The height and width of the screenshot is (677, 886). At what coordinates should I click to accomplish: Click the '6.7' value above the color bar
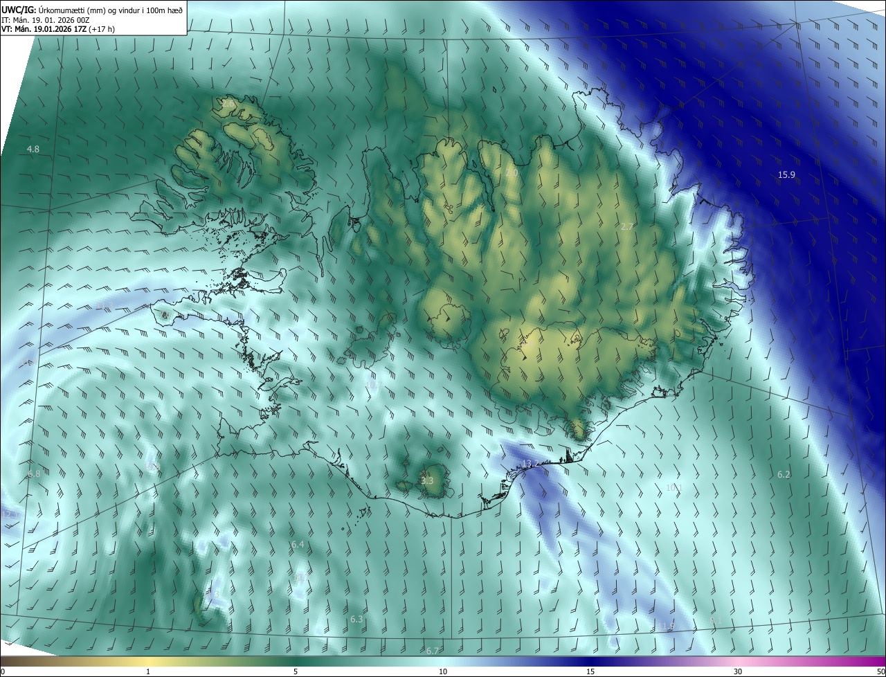[433, 651]
